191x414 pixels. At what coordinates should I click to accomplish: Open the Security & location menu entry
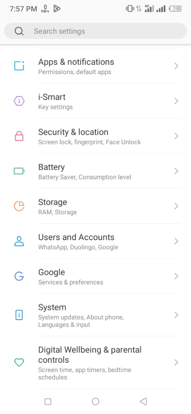tap(90, 136)
